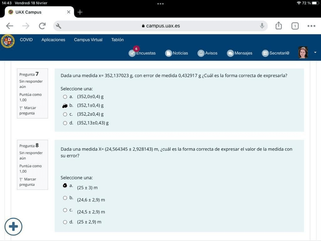The image size is (321, 241).
Task: Open the Encuestas notifications icon
Action: [132, 53]
